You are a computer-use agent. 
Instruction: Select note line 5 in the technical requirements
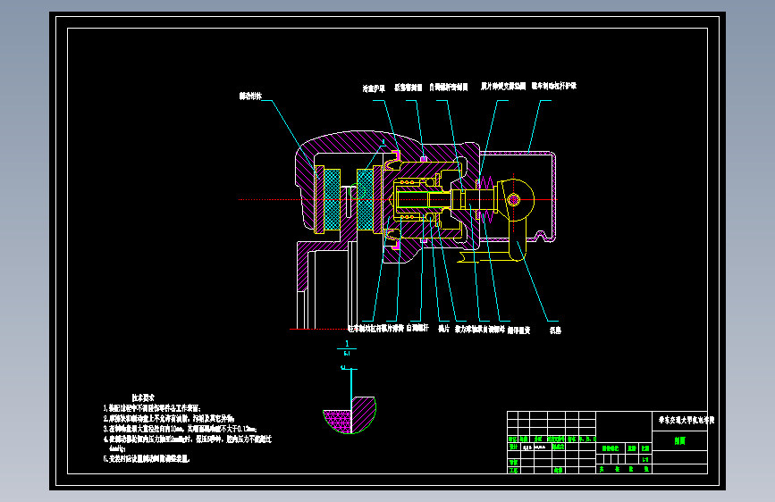click(x=147, y=458)
